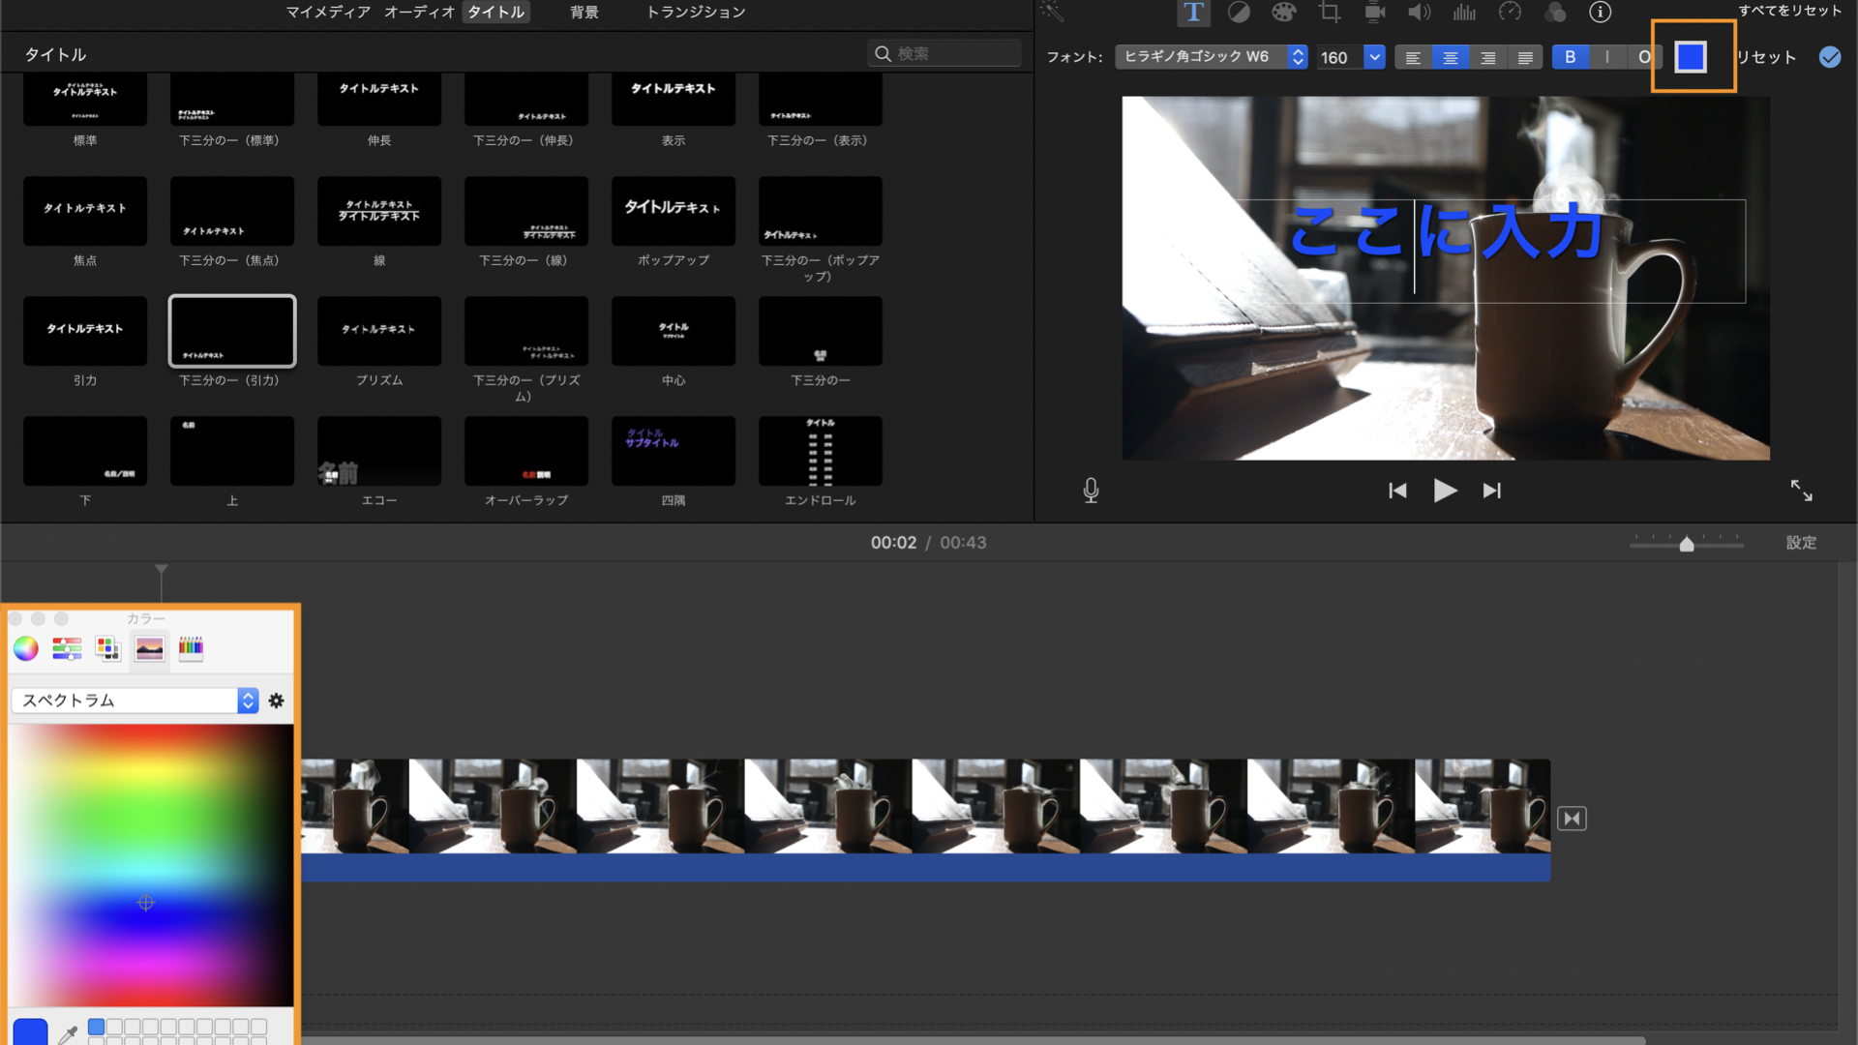Image resolution: width=1858 pixels, height=1045 pixels.
Task: Open the clip filter and audio effects tool
Action: 1555,13
